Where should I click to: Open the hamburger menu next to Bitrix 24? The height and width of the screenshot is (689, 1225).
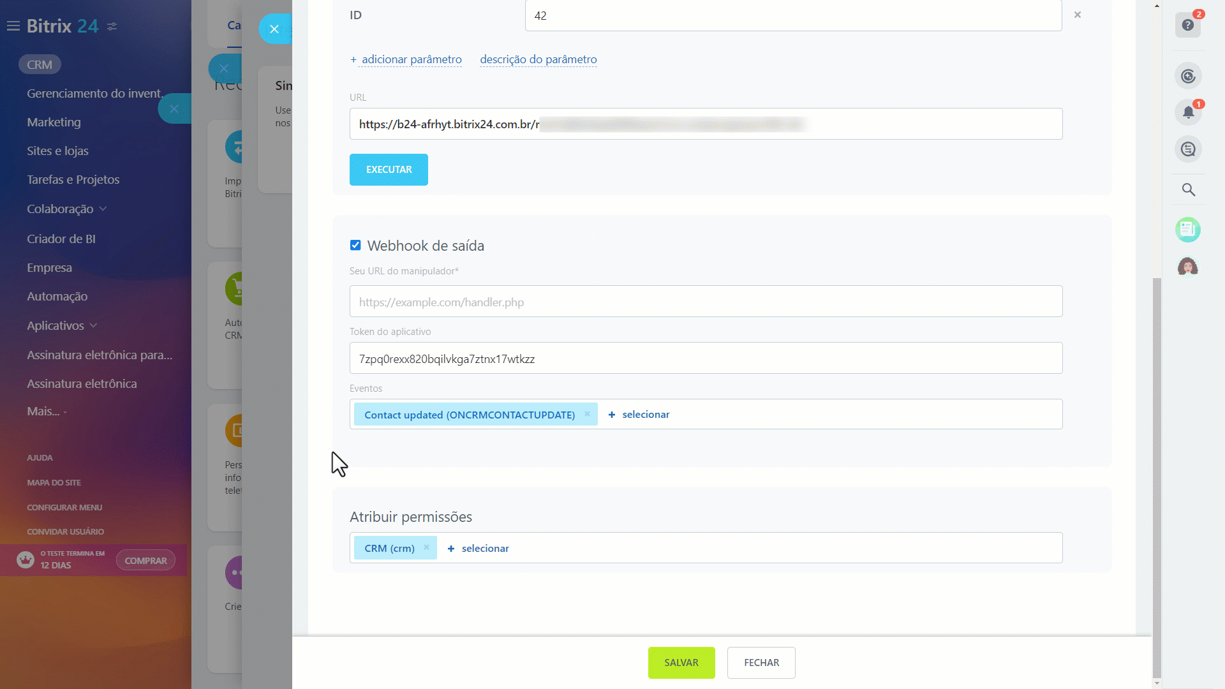click(x=13, y=26)
